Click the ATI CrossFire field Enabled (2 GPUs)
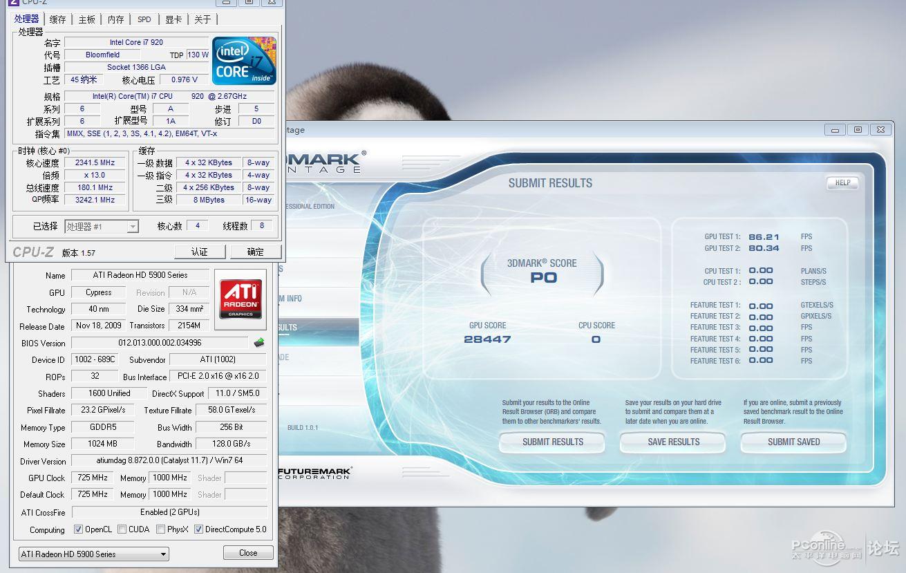 pos(169,512)
